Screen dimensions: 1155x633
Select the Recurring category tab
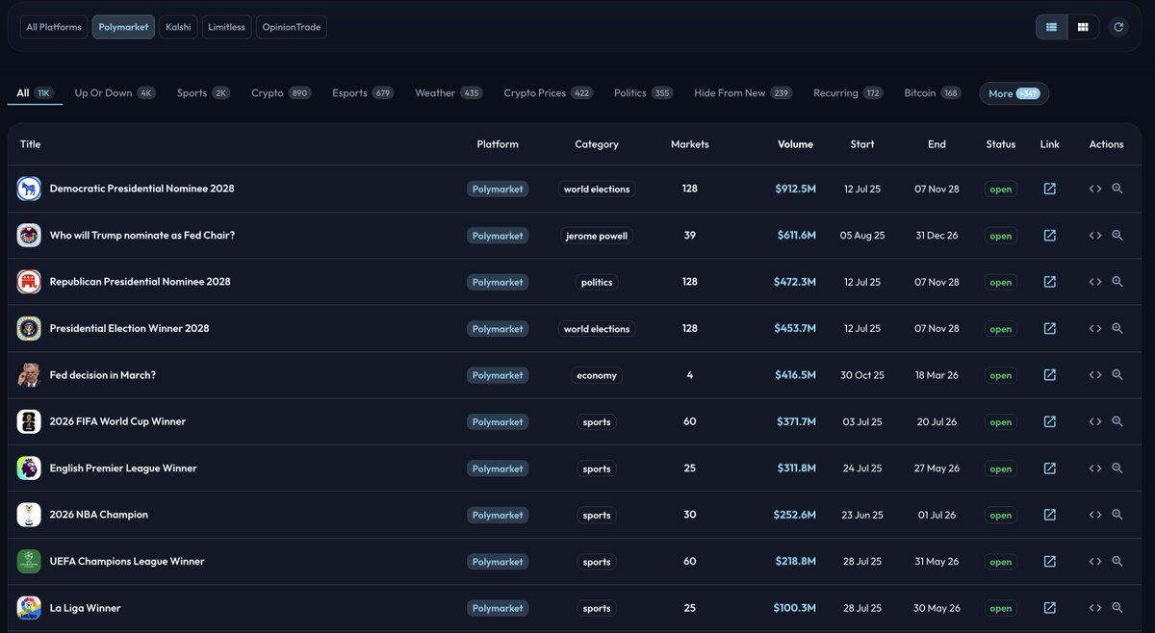coord(848,93)
